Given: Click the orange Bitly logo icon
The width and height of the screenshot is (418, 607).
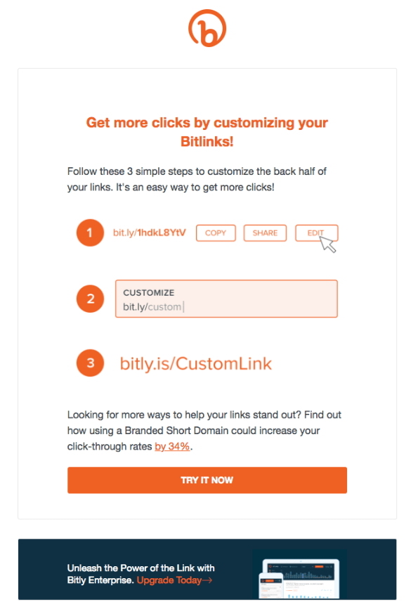Looking at the screenshot, I should point(207,28).
